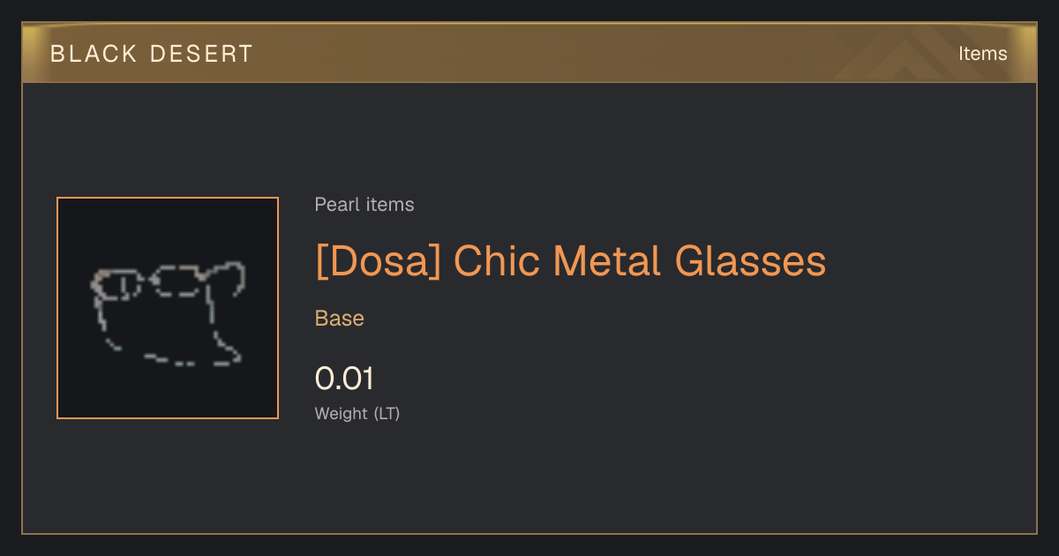Click the dark card area below Weight (LT)
Image resolution: width=1059 pixels, height=556 pixels.
(x=529, y=477)
